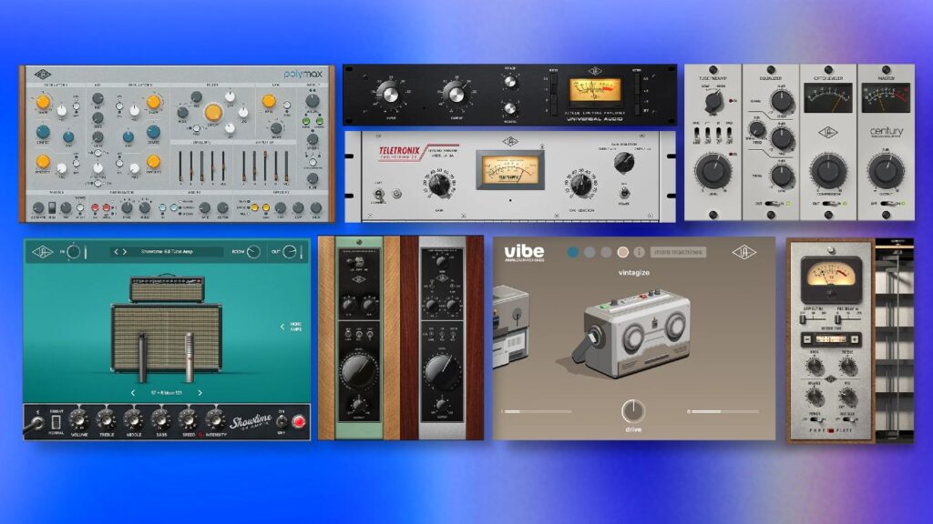Screen dimensions: 933x524
Task: Click the Middle knob on Showtime amp
Action: point(133,420)
